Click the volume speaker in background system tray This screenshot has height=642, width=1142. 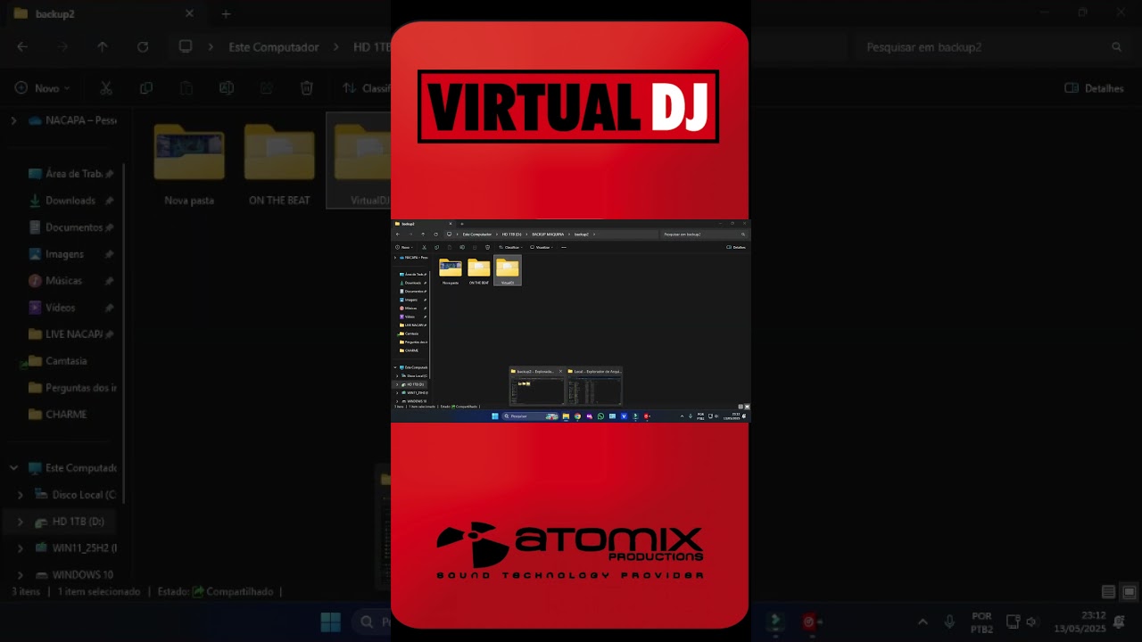pyautogui.click(x=1032, y=621)
